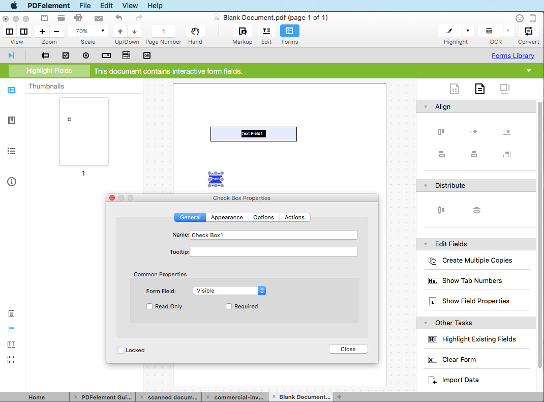
Task: Switch to the commercial-inv... document tab
Action: pos(238,397)
